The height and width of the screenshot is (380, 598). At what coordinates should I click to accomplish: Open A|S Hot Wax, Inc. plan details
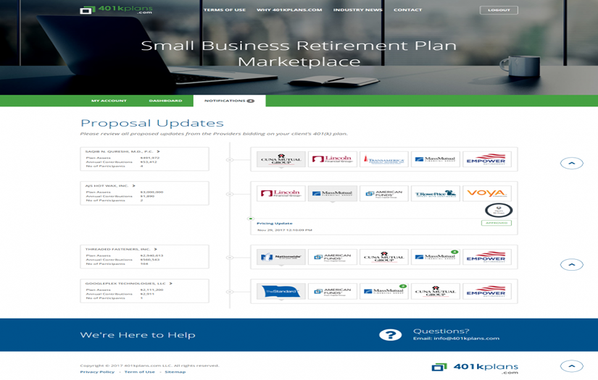click(110, 186)
